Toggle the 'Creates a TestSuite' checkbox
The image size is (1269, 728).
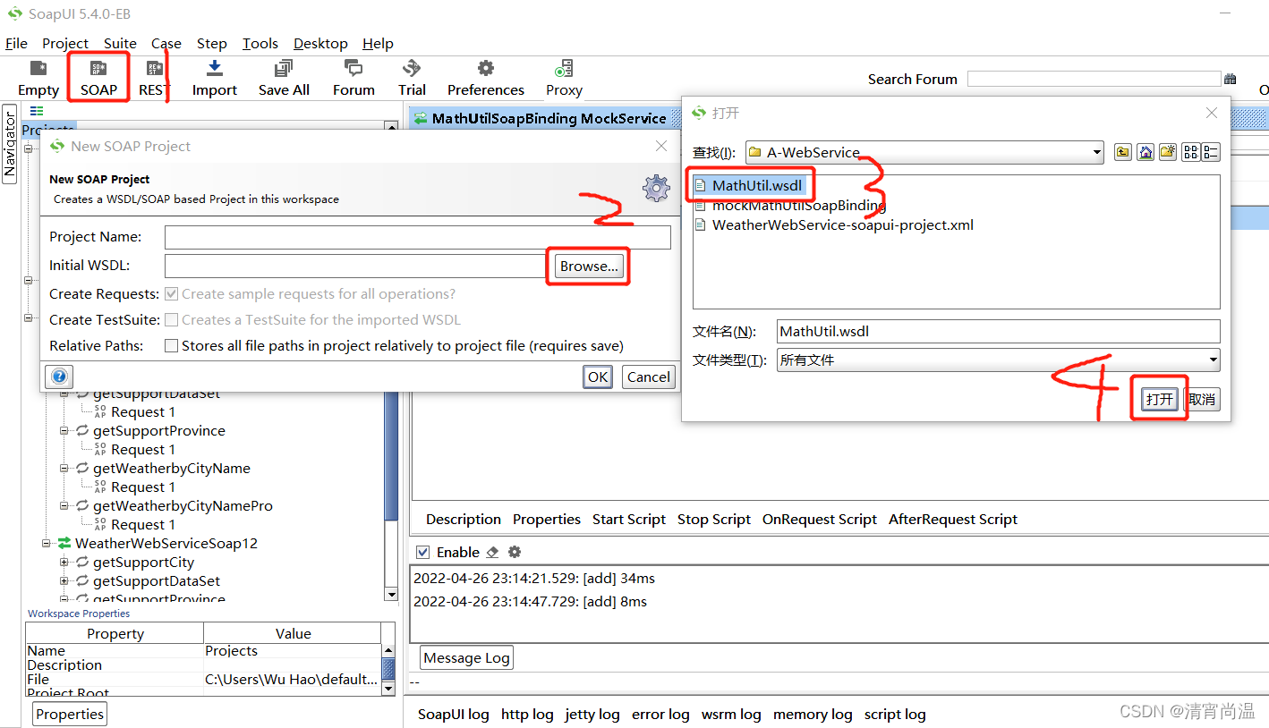(170, 319)
